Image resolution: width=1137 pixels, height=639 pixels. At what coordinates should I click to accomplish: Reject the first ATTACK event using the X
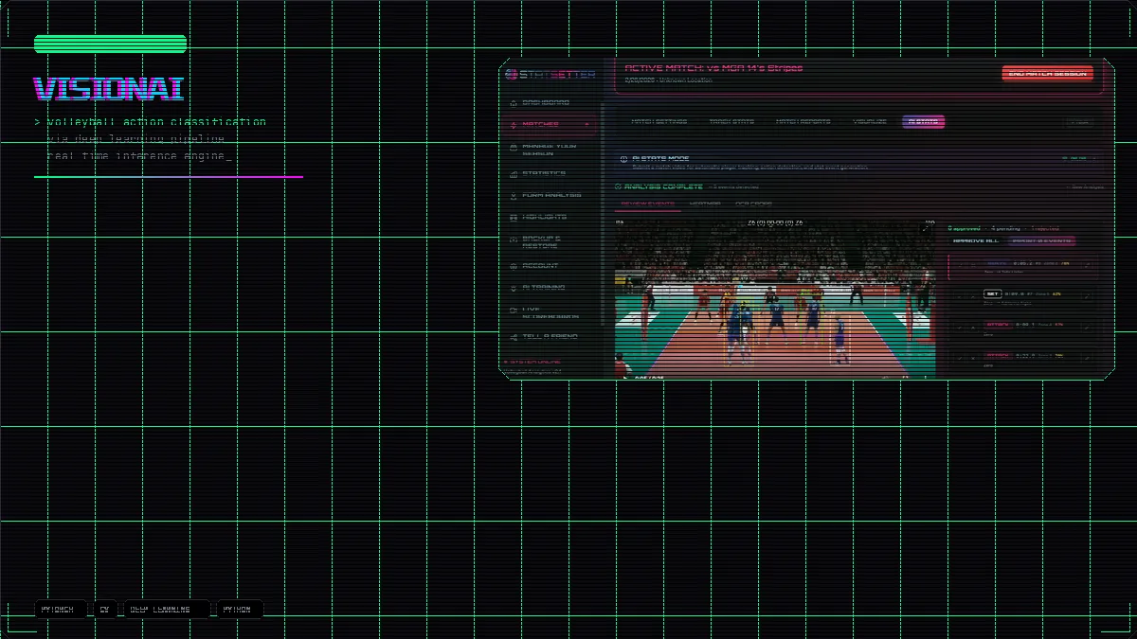pyautogui.click(x=972, y=328)
